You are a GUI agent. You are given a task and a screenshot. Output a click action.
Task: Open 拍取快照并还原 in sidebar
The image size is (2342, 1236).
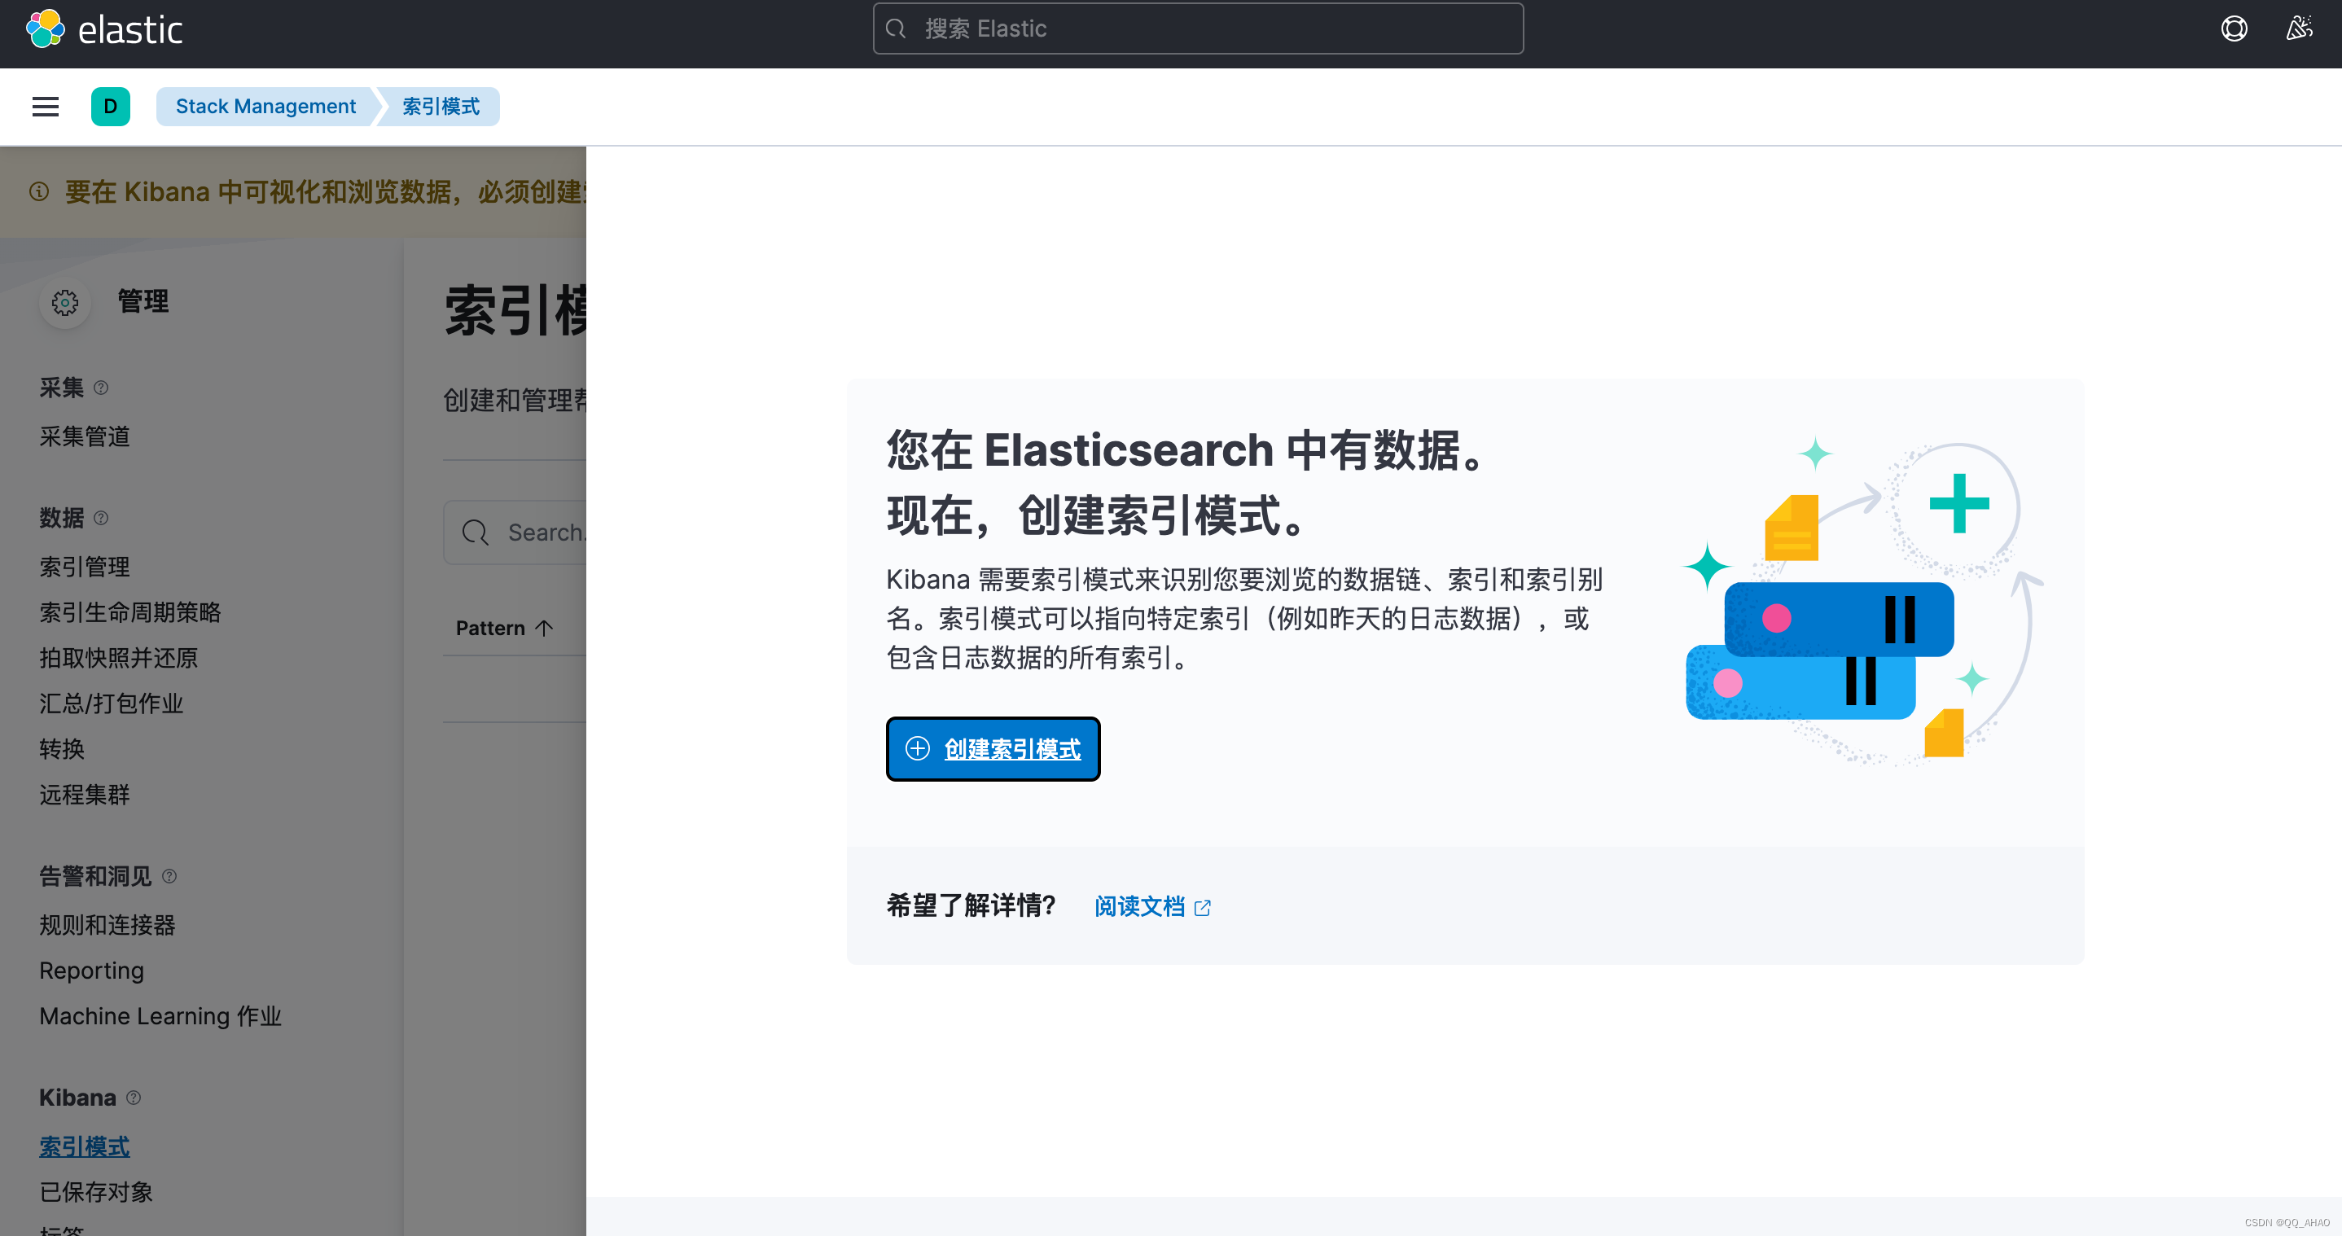[x=118, y=658]
